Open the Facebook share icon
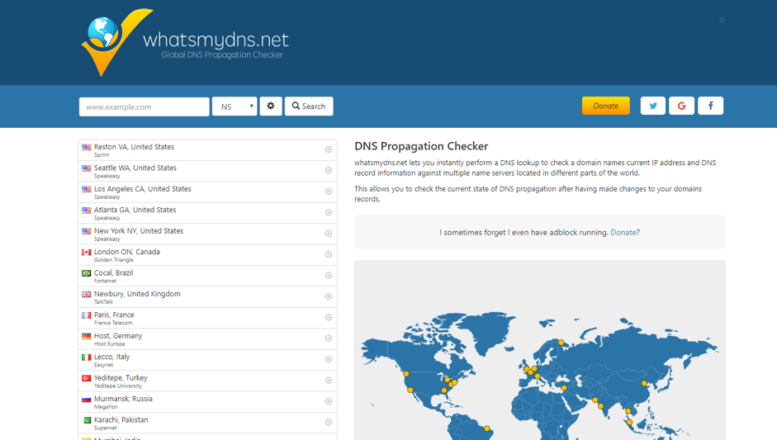 click(710, 106)
